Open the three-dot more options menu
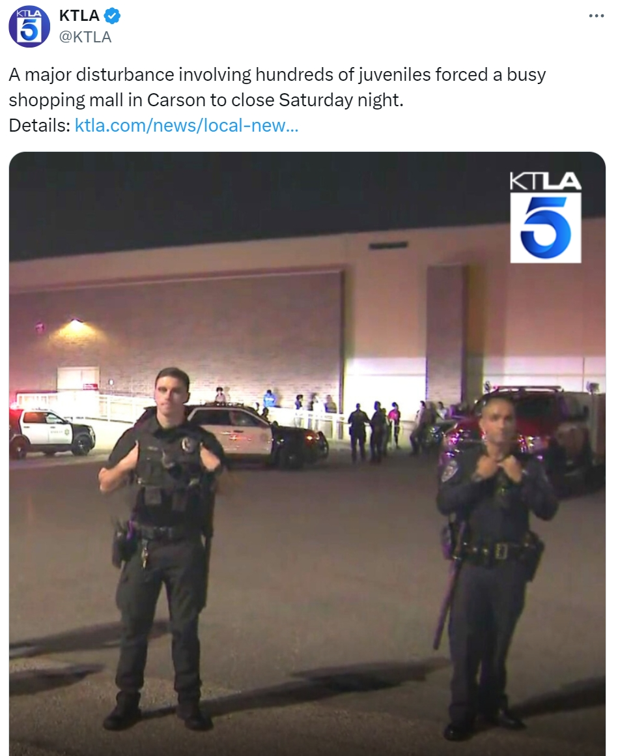Viewport: 618px width, 756px height. pyautogui.click(x=597, y=16)
